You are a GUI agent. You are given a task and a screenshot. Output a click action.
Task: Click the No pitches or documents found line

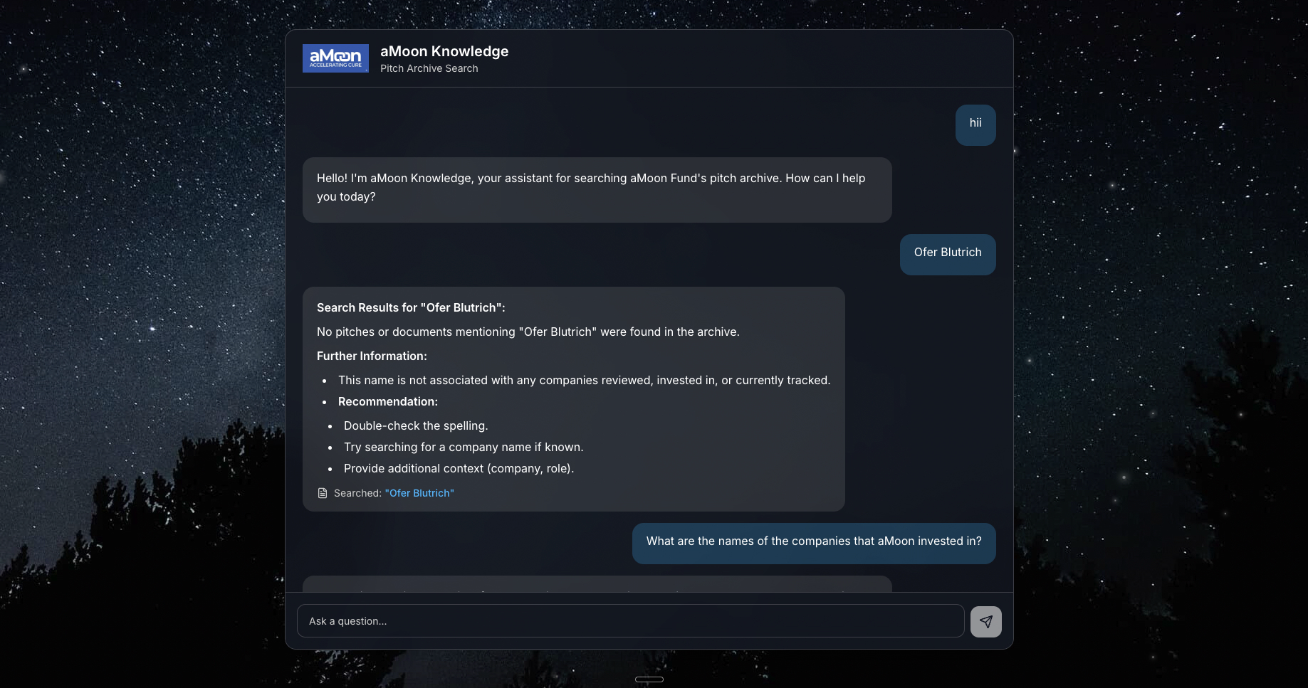tap(528, 332)
